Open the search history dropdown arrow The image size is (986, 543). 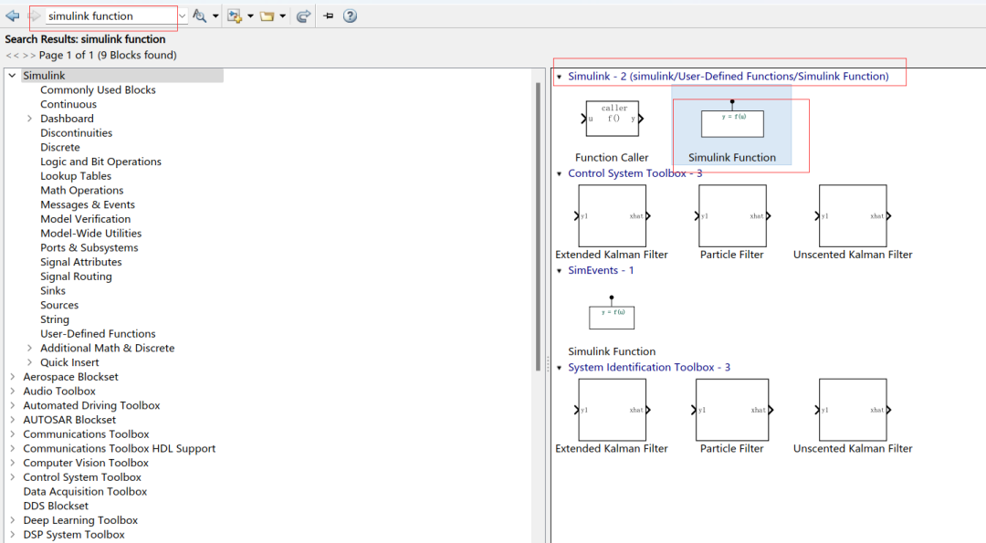[x=183, y=16]
